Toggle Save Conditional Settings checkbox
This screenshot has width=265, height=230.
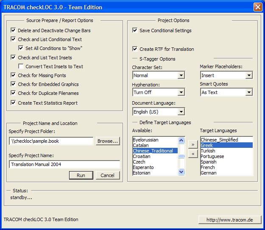coord(135,30)
